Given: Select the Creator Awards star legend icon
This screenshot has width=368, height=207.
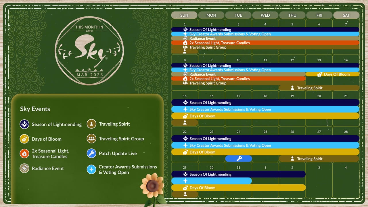Looking at the screenshot, I should coord(91,169).
